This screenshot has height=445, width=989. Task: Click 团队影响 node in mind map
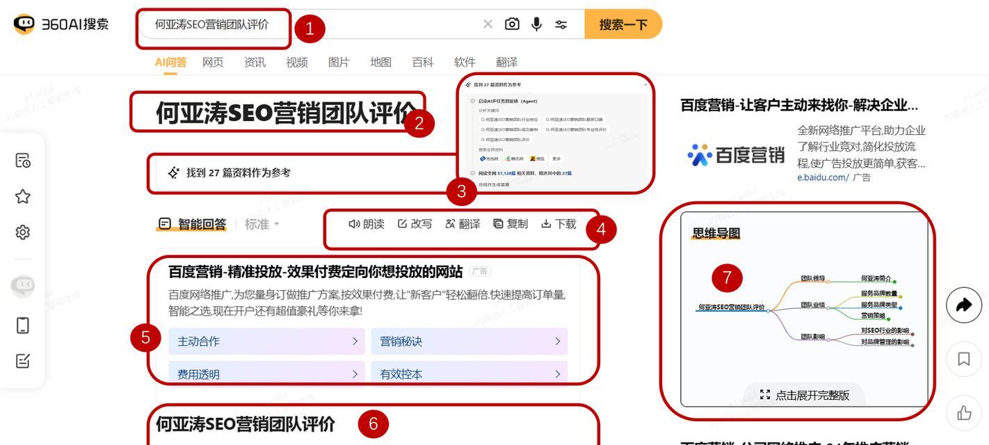812,337
